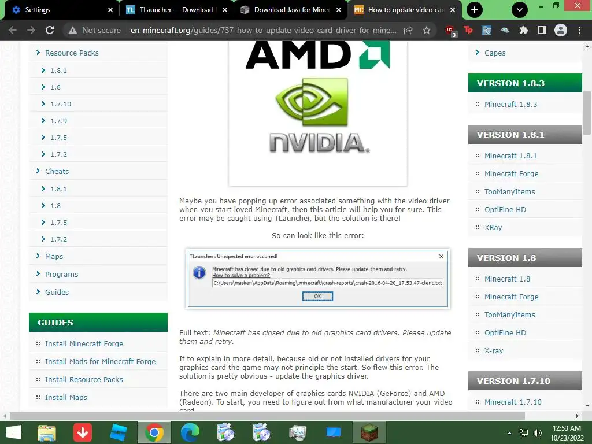Expand the Maps sidebar category
The image size is (592, 444).
pos(54,256)
